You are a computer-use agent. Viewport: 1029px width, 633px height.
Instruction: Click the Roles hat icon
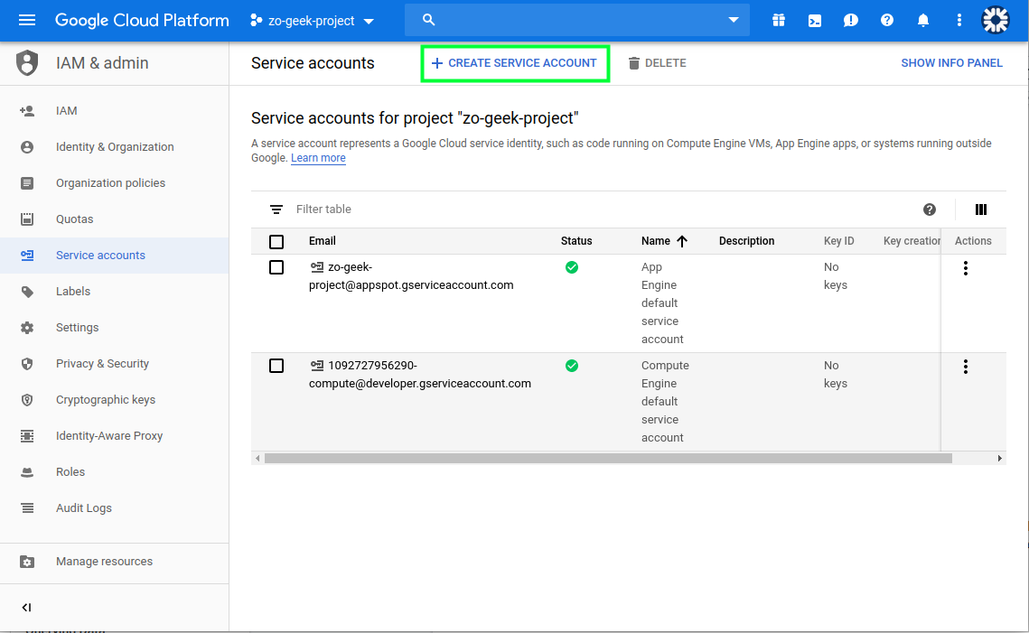(27, 471)
